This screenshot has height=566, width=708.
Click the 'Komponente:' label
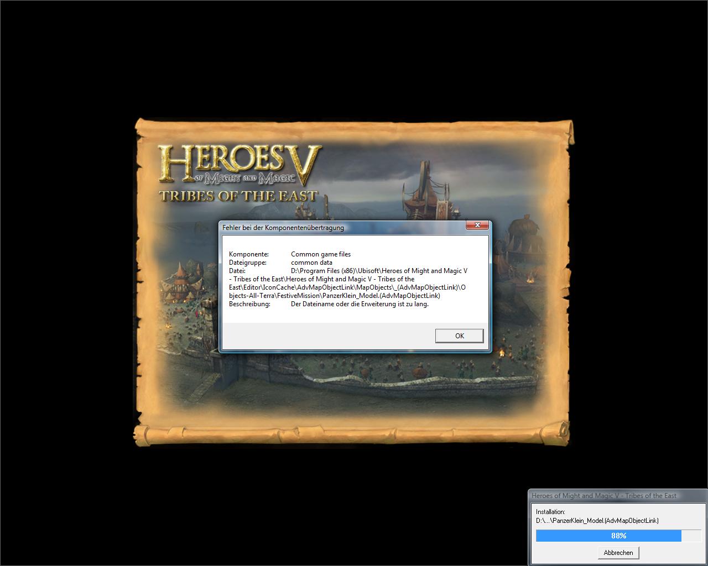[x=249, y=254]
